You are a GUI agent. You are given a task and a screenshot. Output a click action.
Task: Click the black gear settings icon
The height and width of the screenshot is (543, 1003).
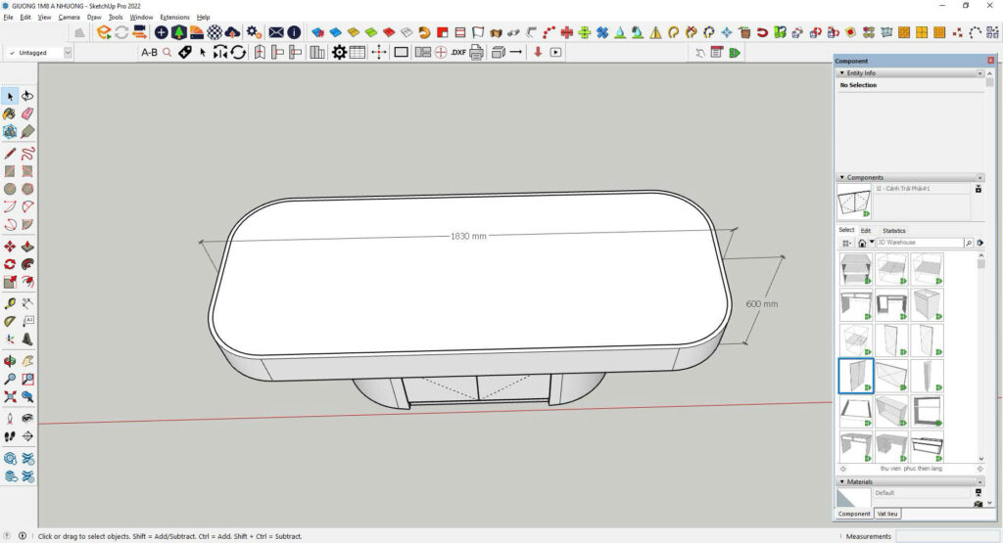click(339, 53)
